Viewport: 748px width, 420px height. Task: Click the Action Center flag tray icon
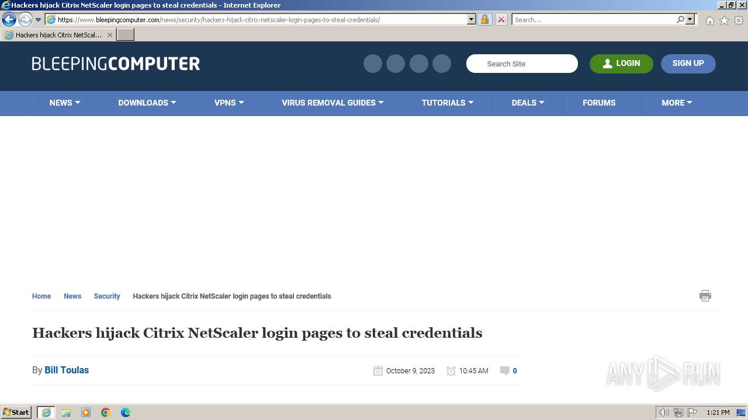(x=692, y=412)
